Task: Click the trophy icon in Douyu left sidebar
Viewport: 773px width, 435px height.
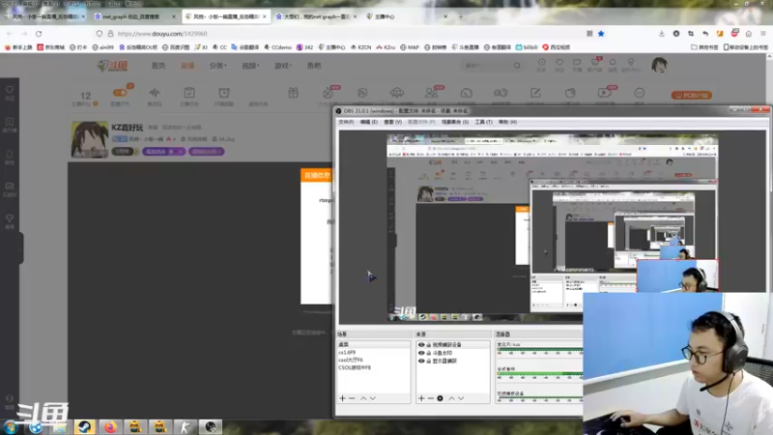Action: coord(10,218)
